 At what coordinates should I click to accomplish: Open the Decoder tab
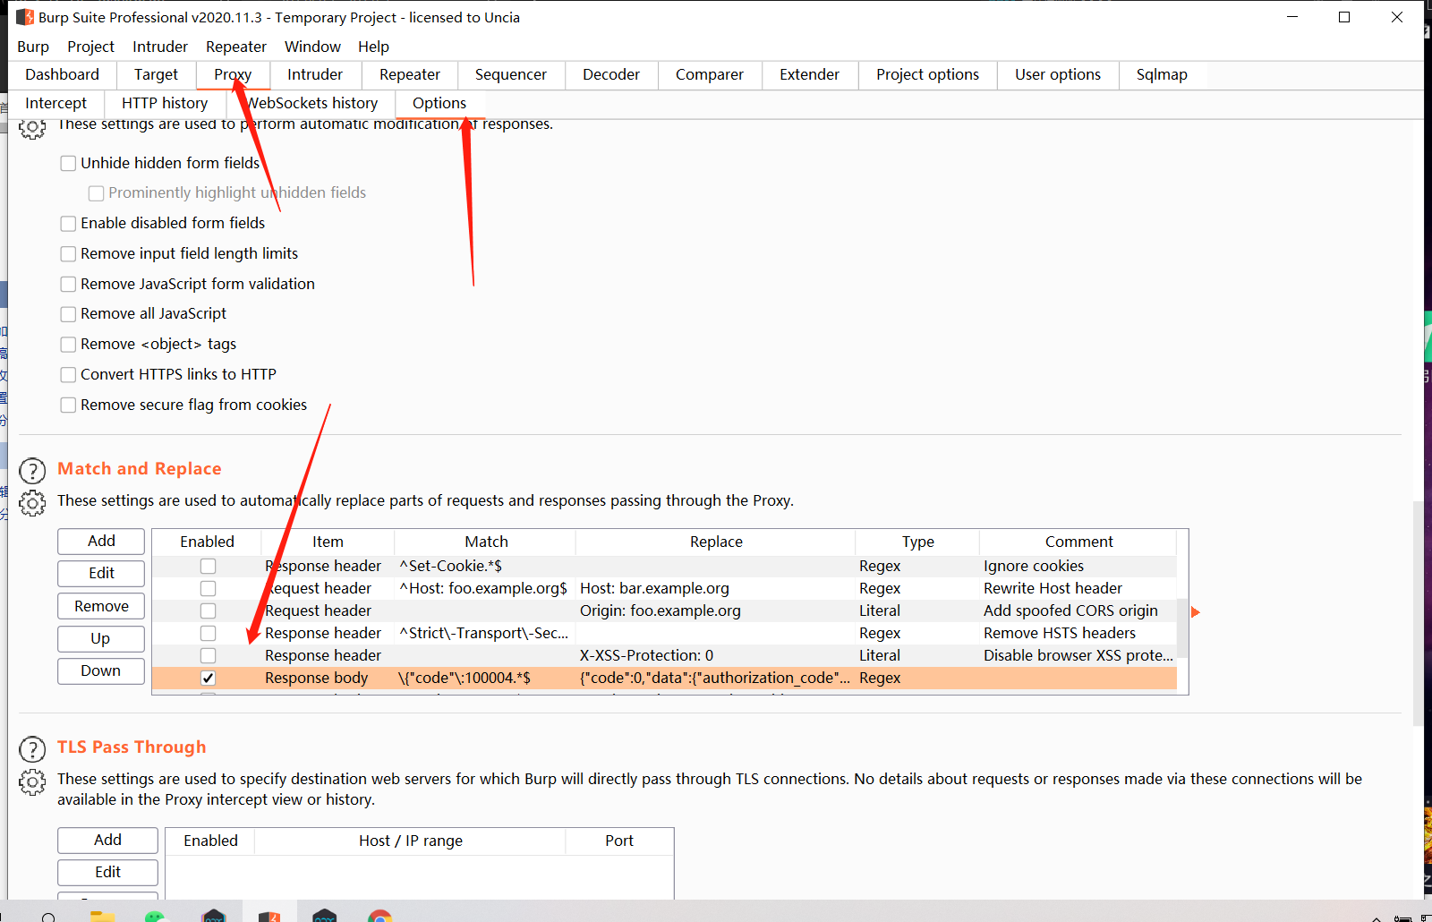pos(611,74)
